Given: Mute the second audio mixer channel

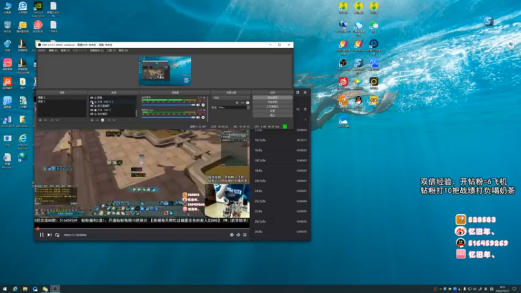Looking at the screenshot, I should tap(198, 117).
